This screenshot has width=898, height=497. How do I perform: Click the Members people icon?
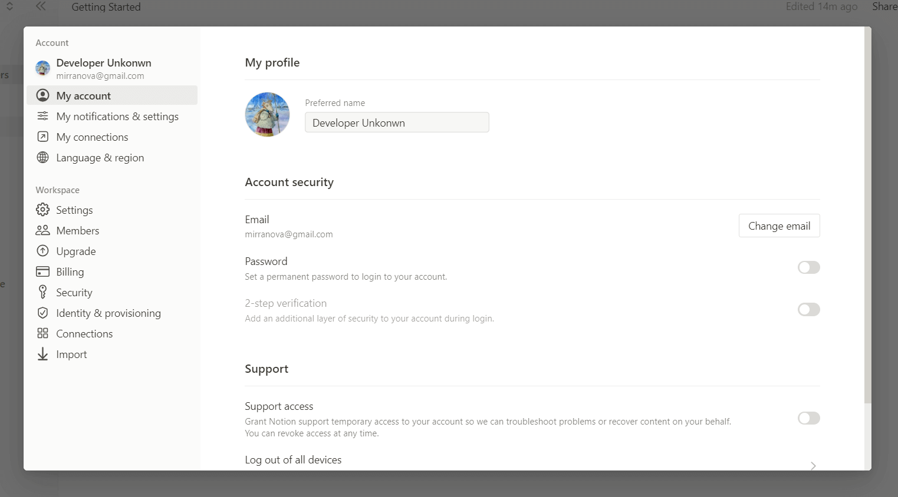(x=42, y=230)
